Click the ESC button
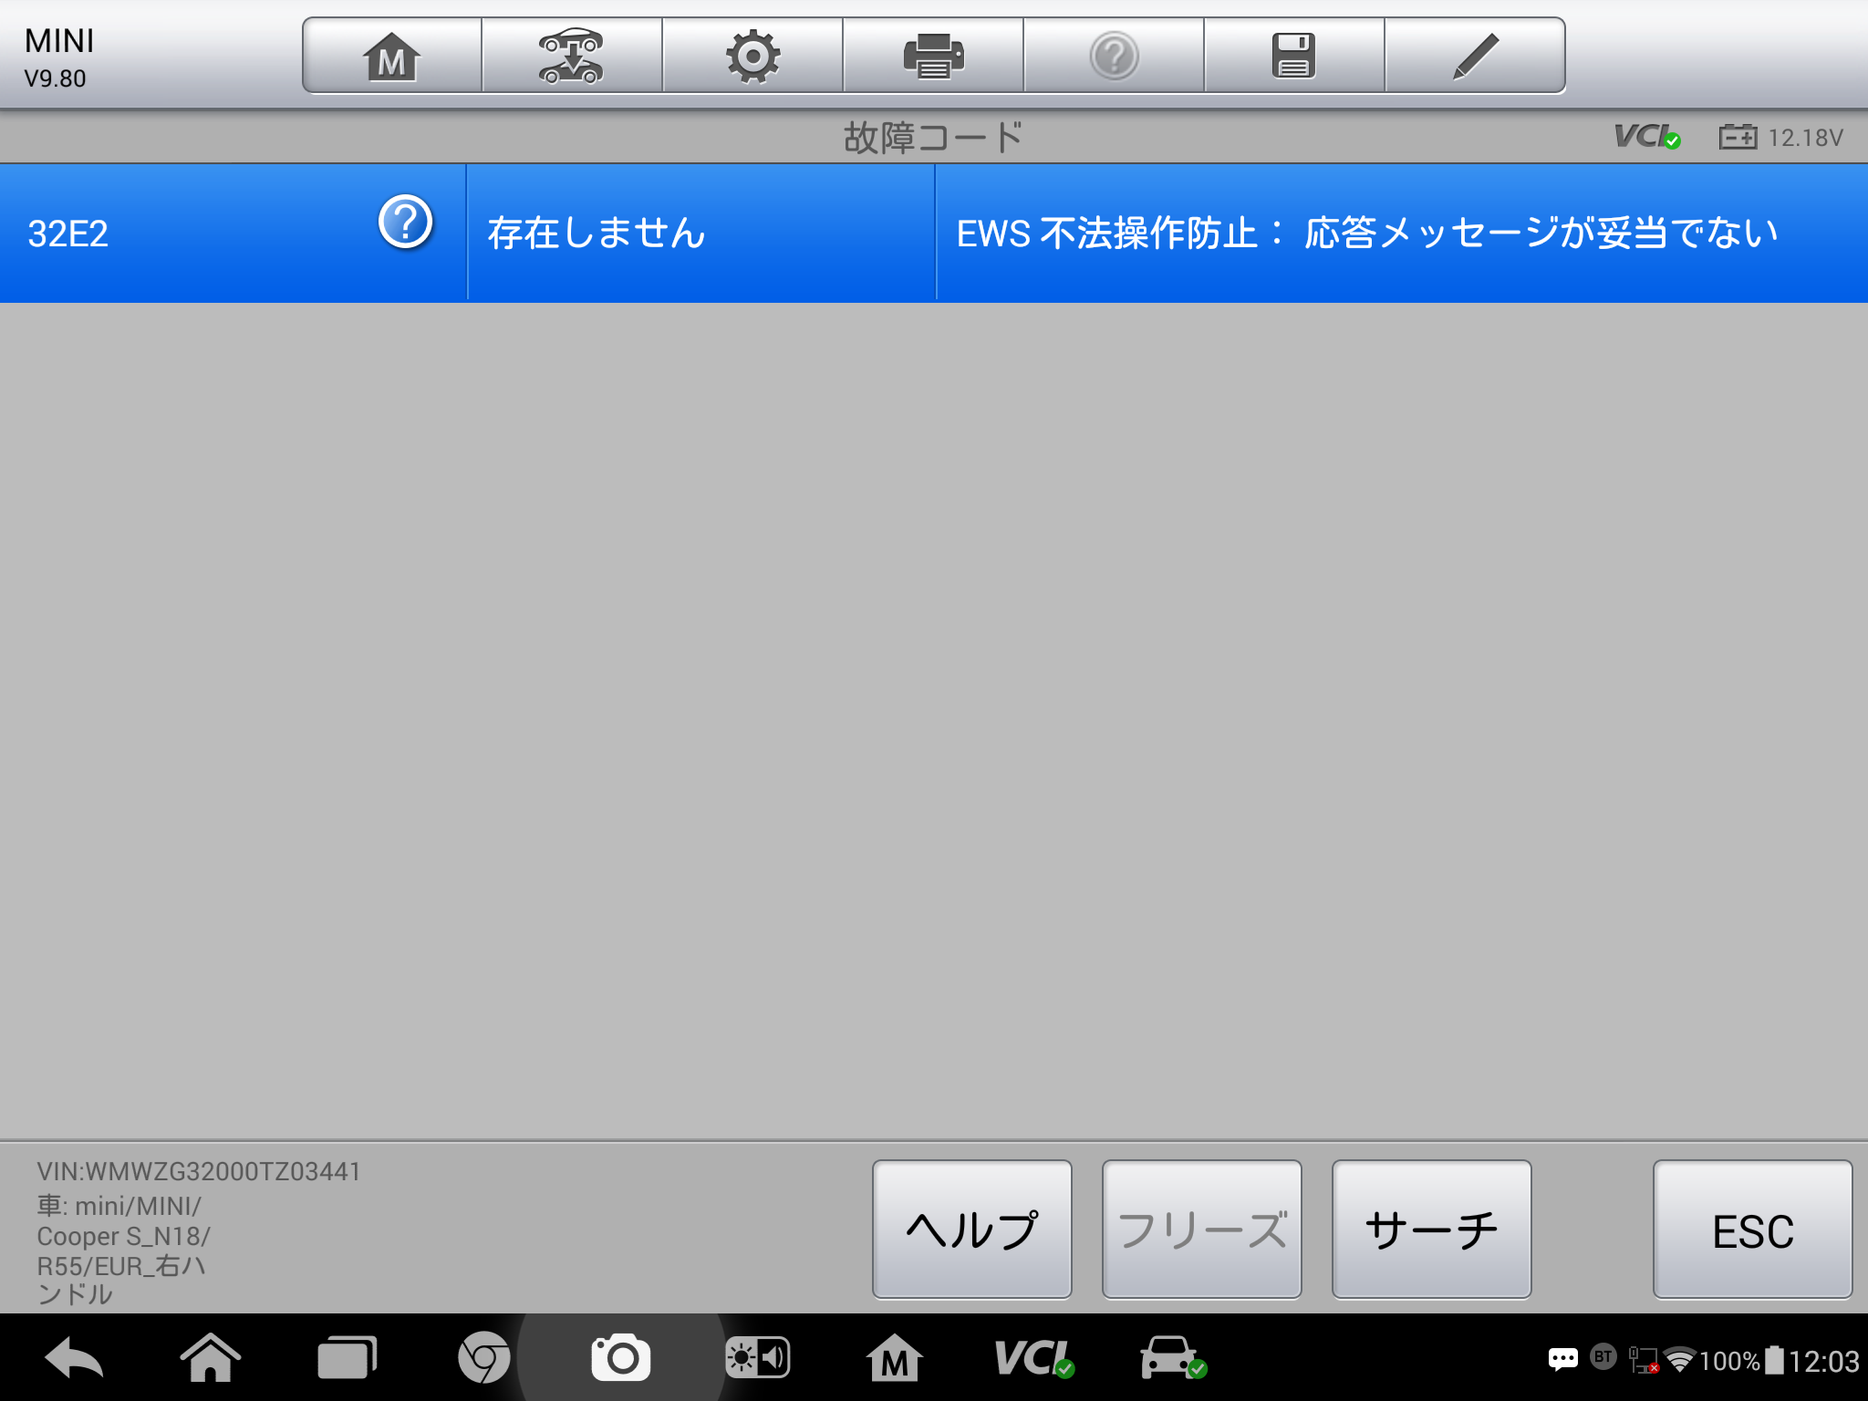Viewport: 1868px width, 1401px height. [1753, 1230]
